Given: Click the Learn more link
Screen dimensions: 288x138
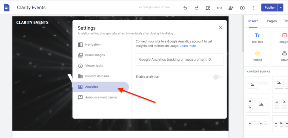Looking at the screenshot, I should click(x=188, y=46).
